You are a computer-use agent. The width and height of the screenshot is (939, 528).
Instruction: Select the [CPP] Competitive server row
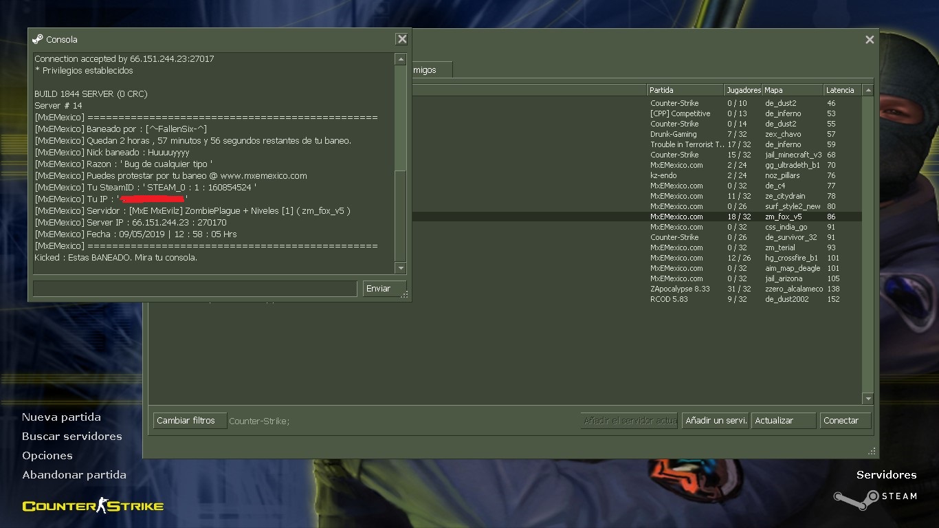pyautogui.click(x=636, y=113)
